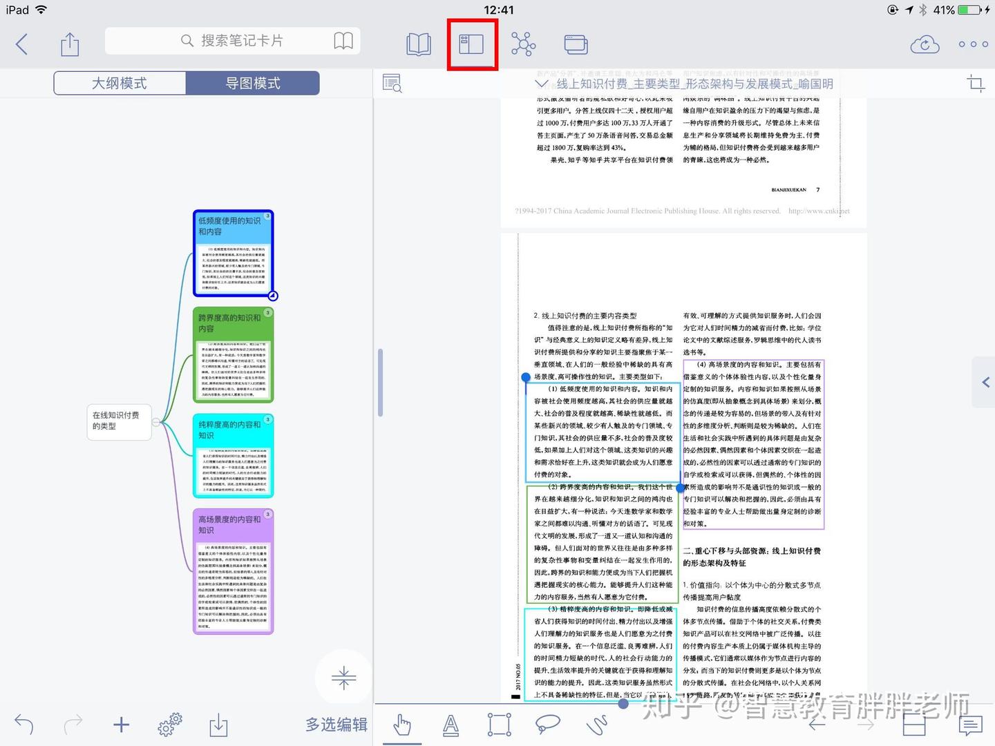
Task: Select the text highlight tool
Action: click(451, 724)
